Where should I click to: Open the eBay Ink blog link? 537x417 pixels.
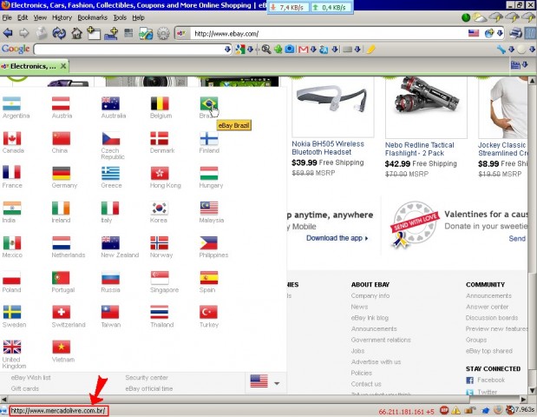pos(370,318)
